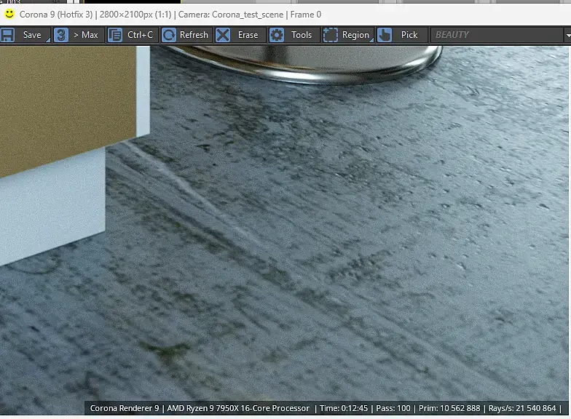Image resolution: width=571 pixels, height=419 pixels.
Task: Erase the render via Erase label
Action: [x=248, y=35]
